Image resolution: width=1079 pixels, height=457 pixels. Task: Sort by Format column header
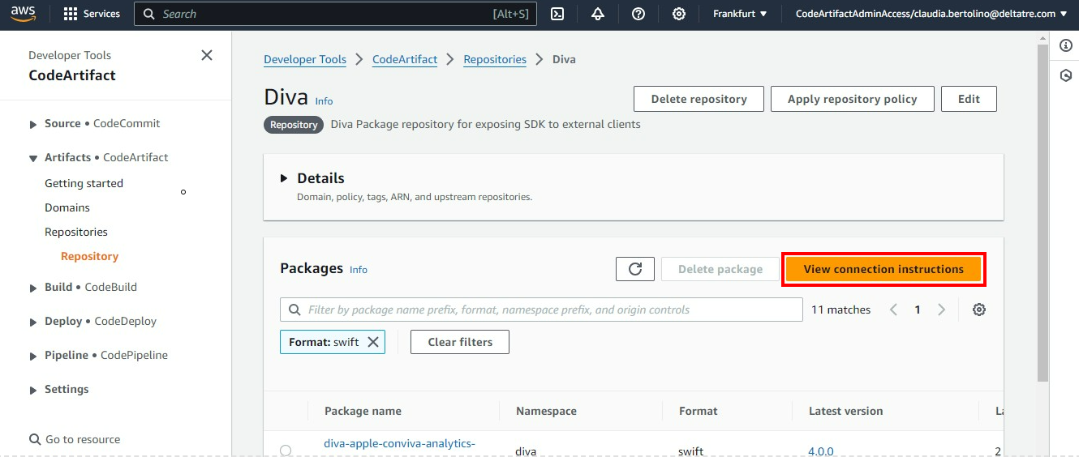coord(699,411)
